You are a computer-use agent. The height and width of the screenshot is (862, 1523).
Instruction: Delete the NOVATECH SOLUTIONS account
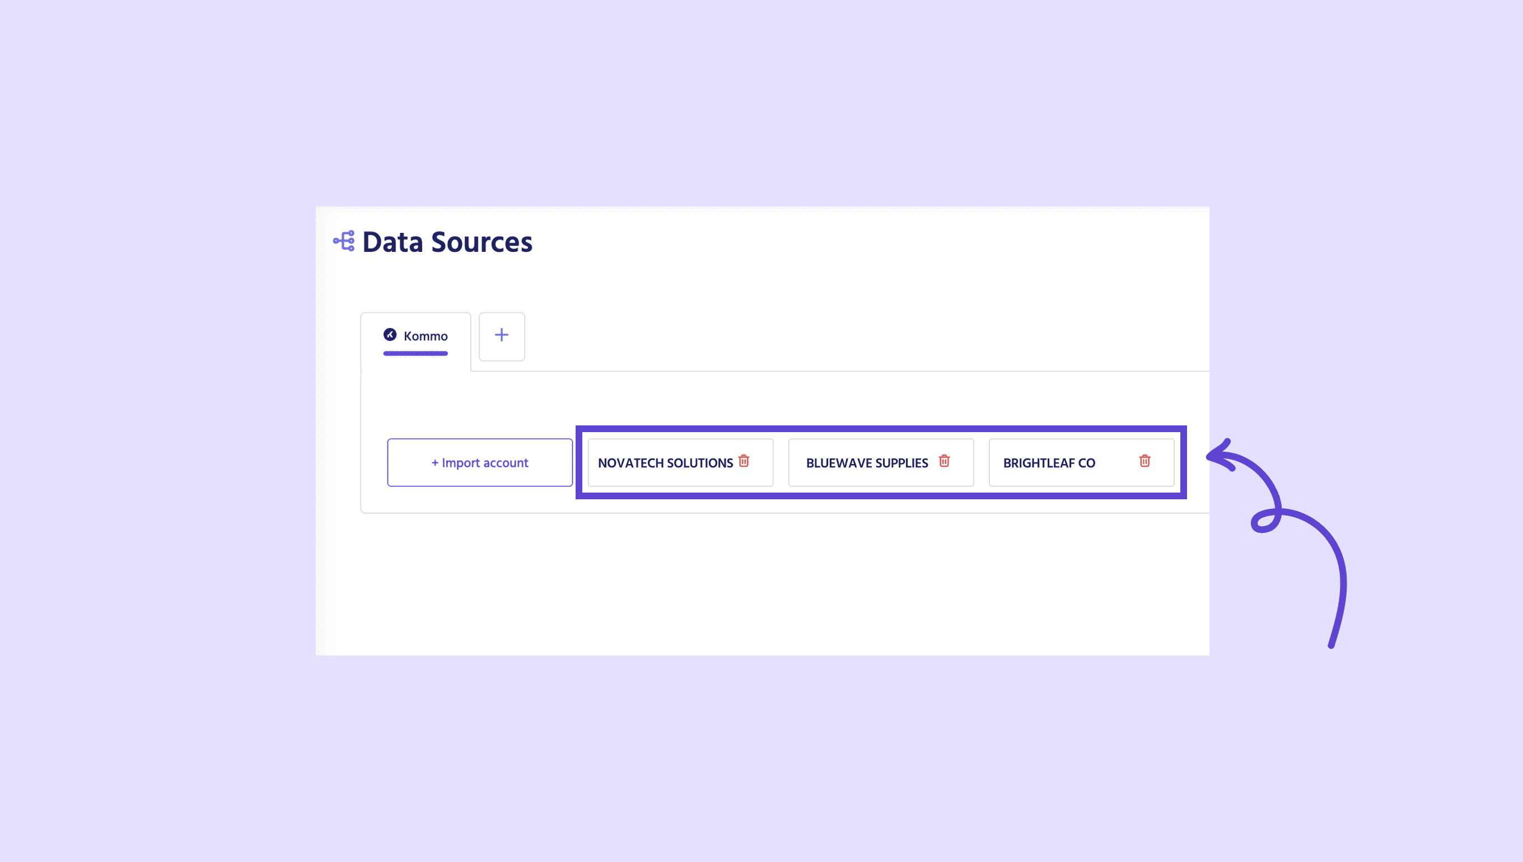point(744,461)
